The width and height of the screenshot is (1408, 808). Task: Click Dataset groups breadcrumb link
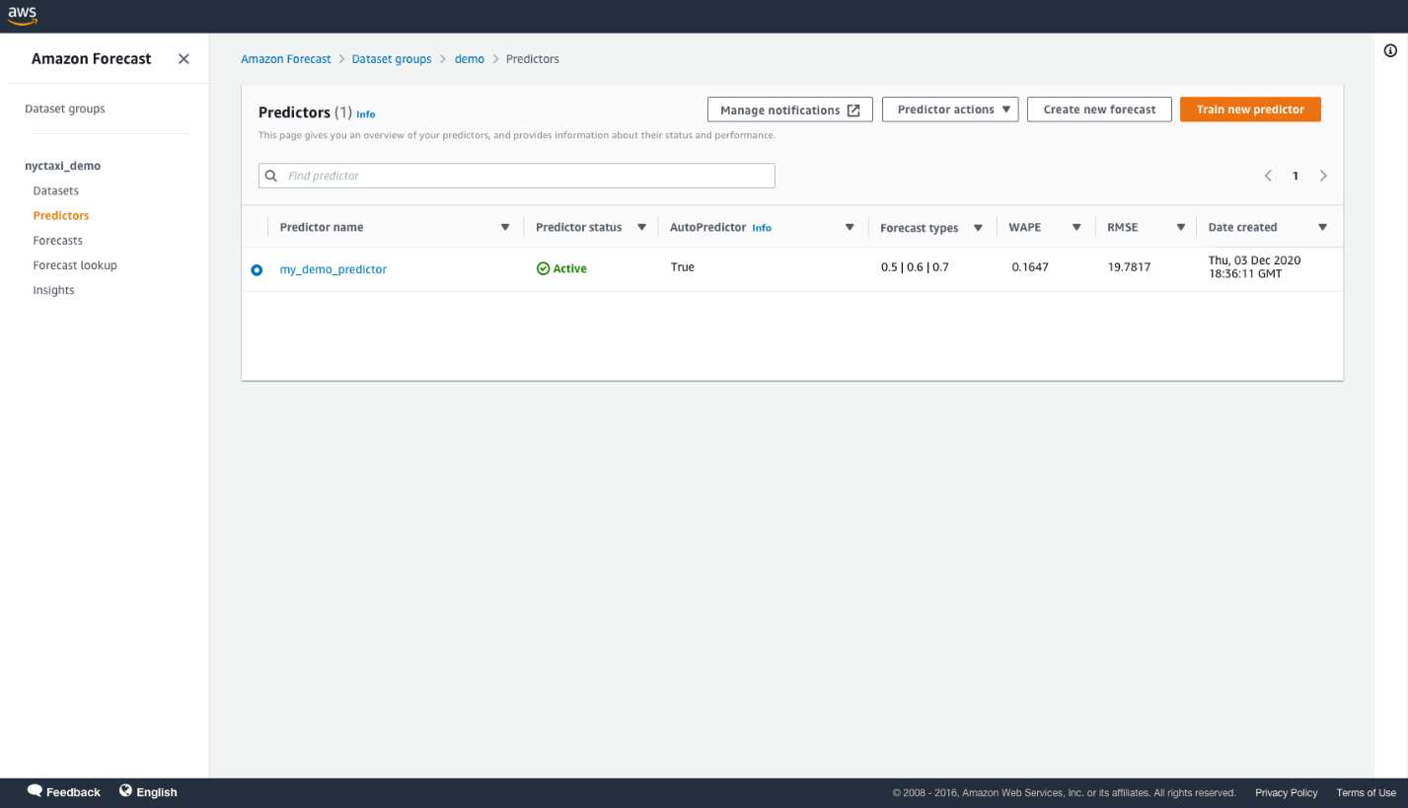pyautogui.click(x=392, y=59)
